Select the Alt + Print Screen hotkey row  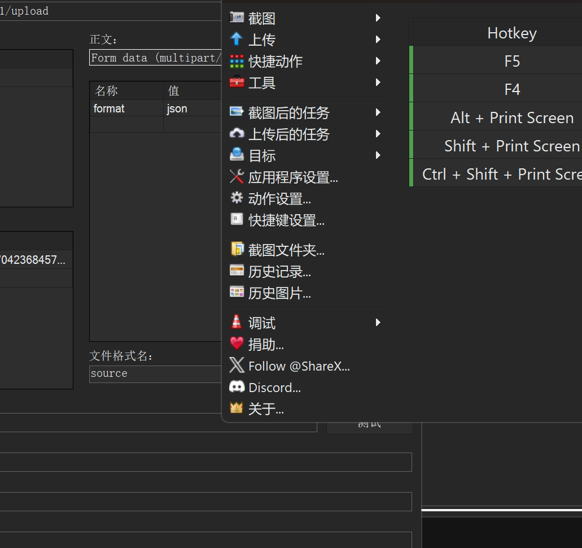(511, 118)
